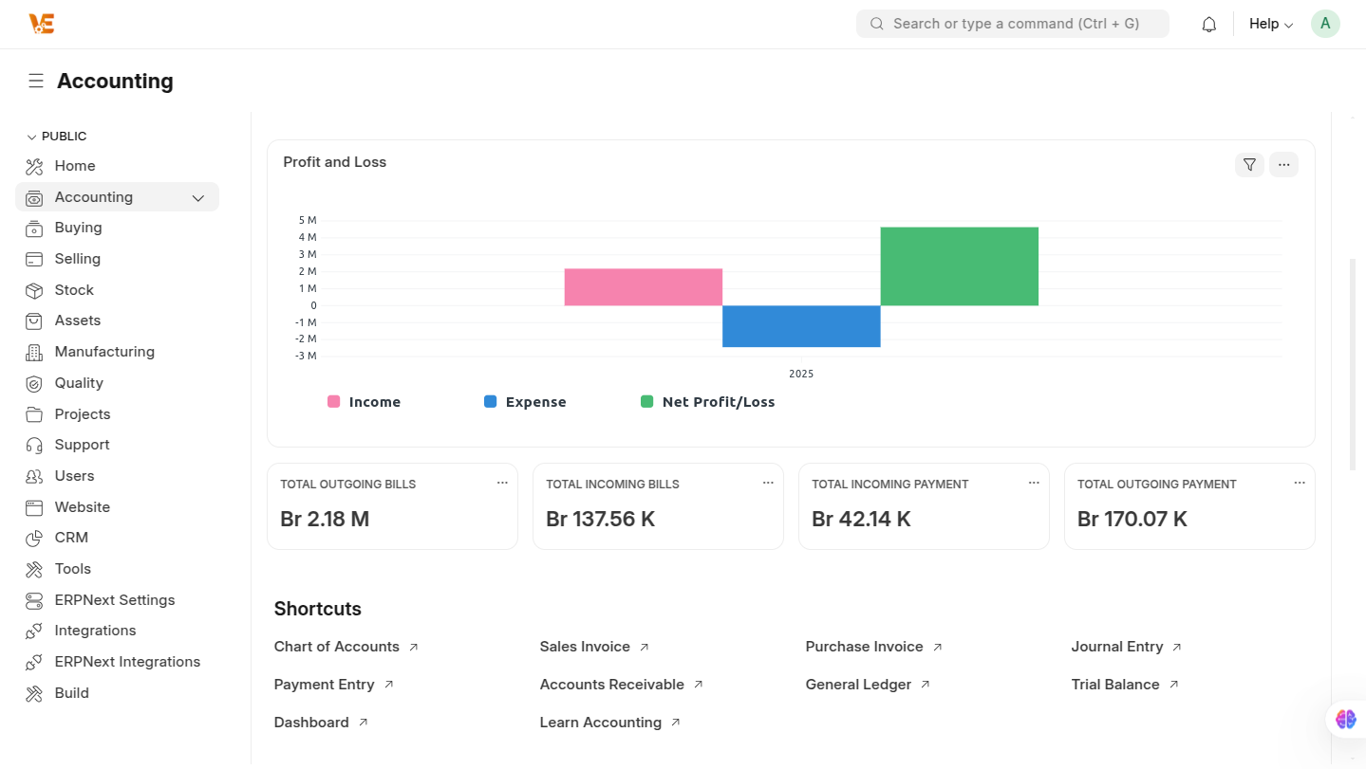Click the Home sidebar icon
The width and height of the screenshot is (1366, 769).
click(35, 167)
